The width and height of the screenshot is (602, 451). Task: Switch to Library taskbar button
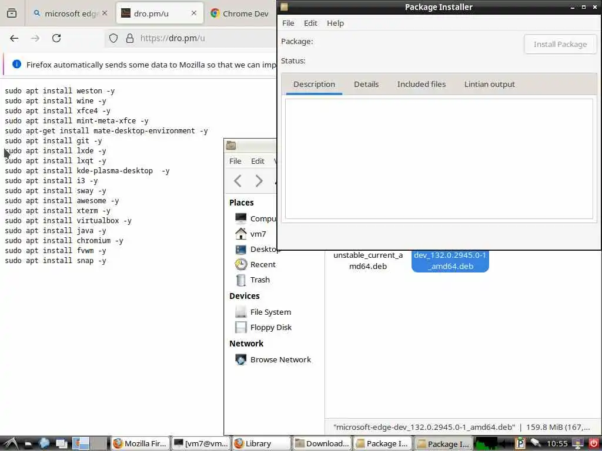[262, 444]
